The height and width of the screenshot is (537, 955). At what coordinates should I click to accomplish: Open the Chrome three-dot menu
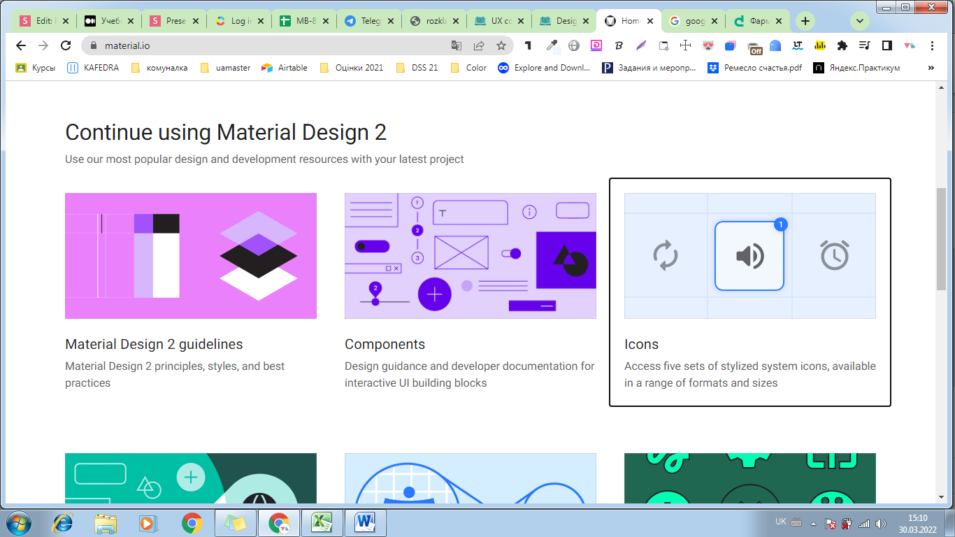[x=932, y=45]
